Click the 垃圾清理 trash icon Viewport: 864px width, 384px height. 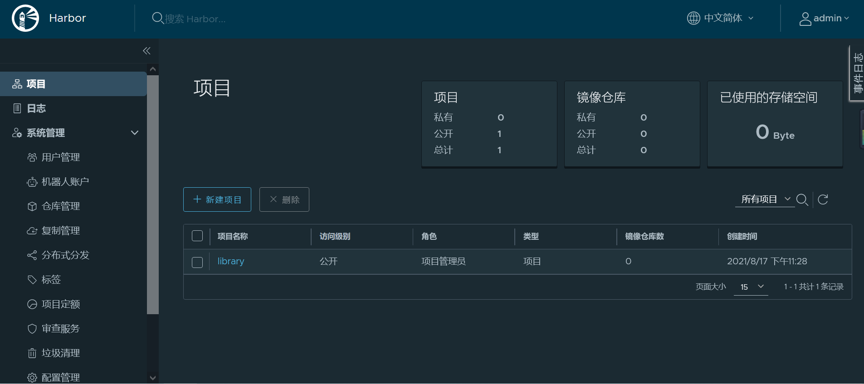tap(32, 353)
